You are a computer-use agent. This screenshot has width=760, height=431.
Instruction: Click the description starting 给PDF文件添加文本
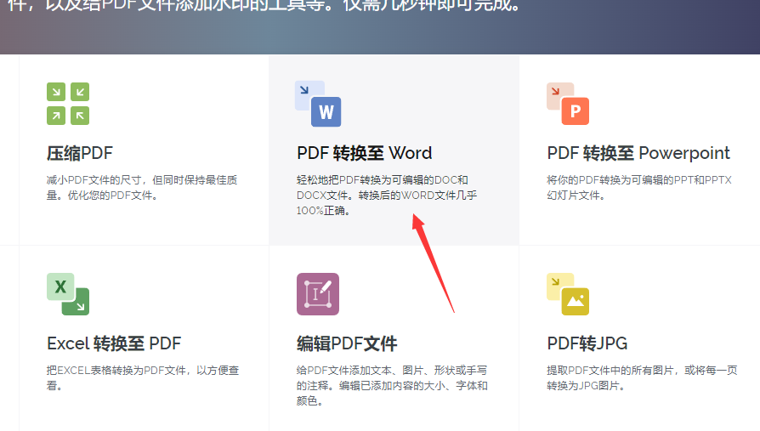point(392,386)
